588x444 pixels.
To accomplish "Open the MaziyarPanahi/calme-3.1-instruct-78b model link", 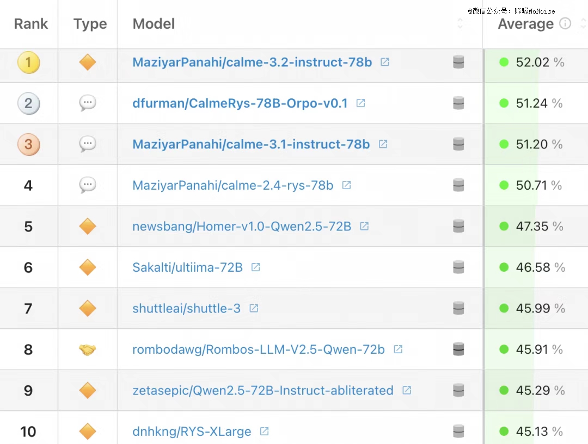I will 251,144.
